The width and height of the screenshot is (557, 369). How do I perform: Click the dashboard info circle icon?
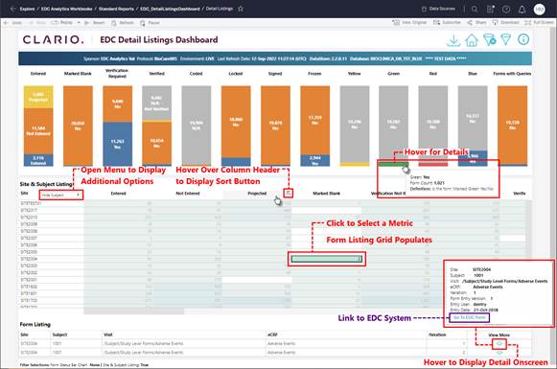(x=523, y=39)
